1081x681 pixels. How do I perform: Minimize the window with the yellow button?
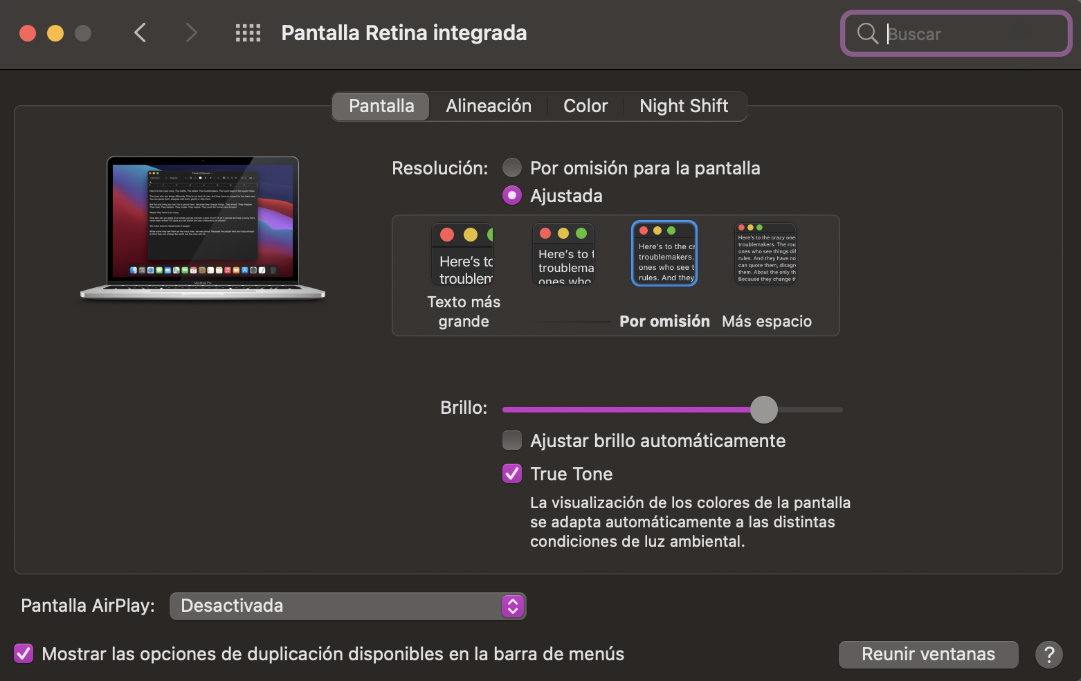[55, 33]
